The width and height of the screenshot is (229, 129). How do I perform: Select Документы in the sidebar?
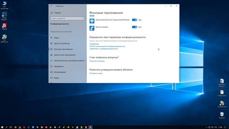[68, 66]
